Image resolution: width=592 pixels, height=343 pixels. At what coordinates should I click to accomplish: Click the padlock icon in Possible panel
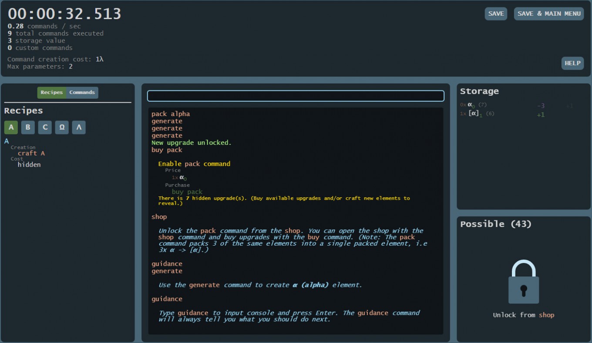pyautogui.click(x=524, y=282)
